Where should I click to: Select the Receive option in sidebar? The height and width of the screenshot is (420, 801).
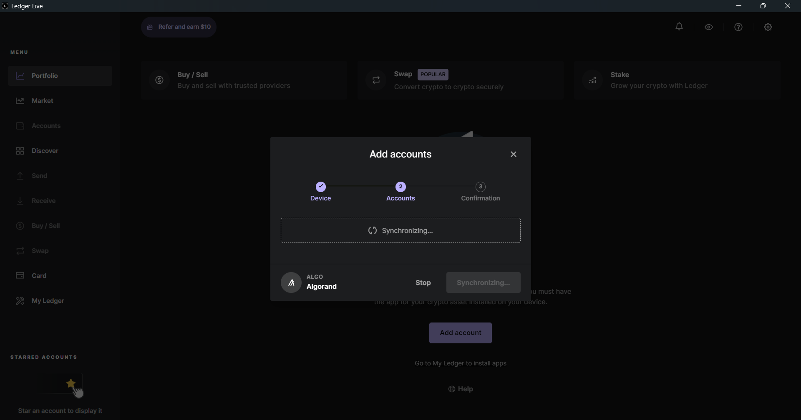point(44,200)
